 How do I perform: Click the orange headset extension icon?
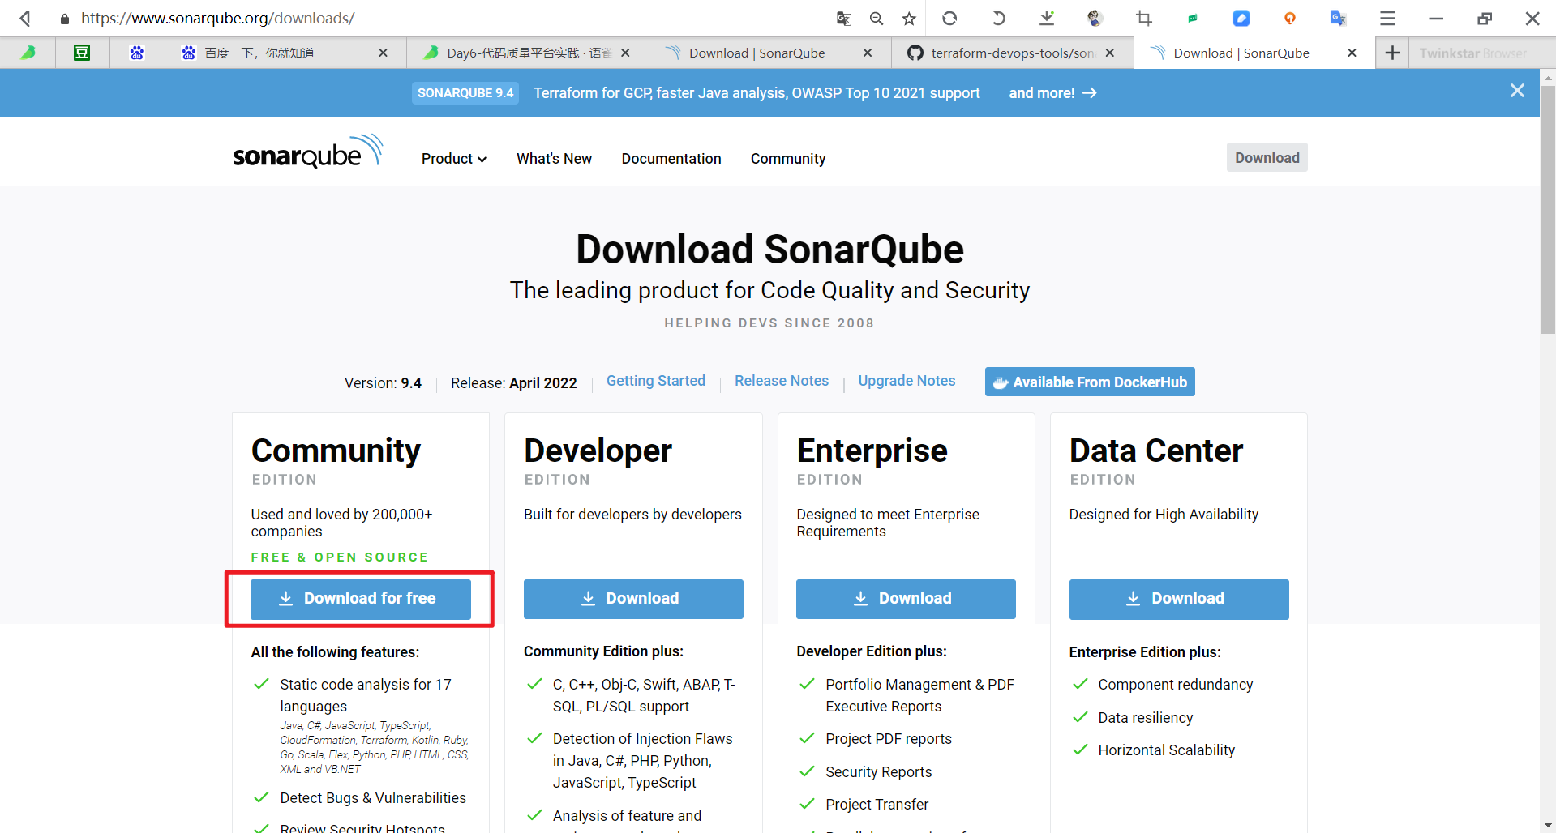tap(1290, 18)
